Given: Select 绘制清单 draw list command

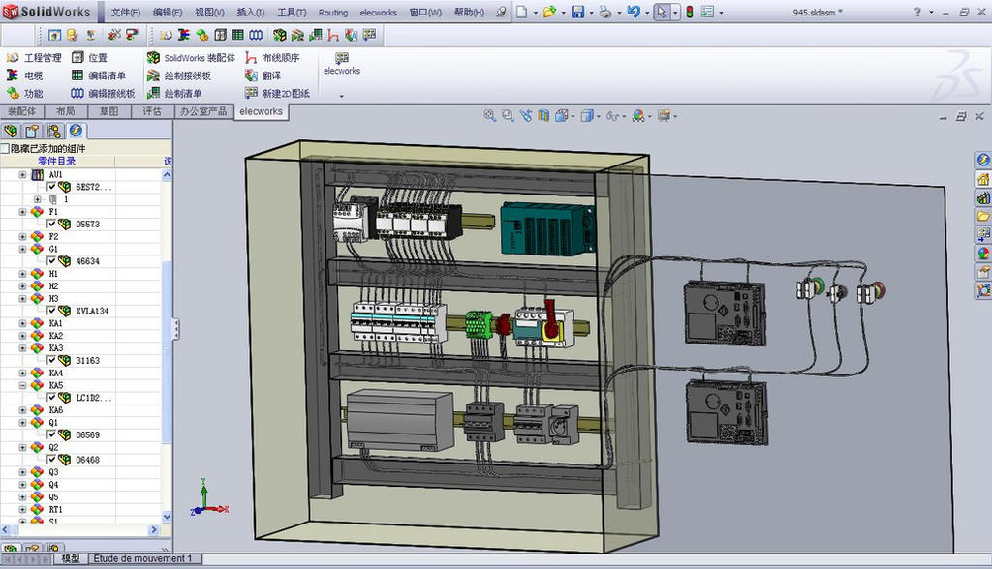Looking at the screenshot, I should coord(174,94).
